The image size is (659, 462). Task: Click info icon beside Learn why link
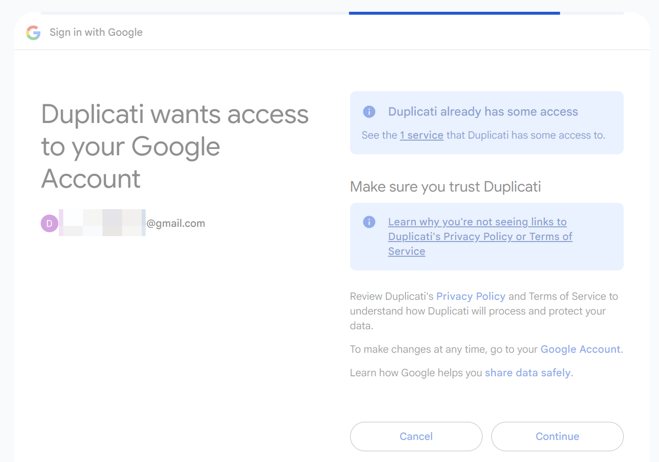pos(369,222)
